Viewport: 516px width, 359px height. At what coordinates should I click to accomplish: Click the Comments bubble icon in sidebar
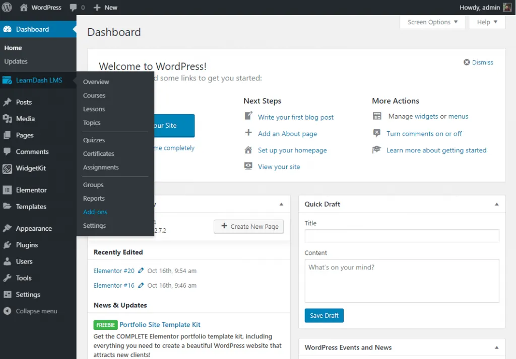click(7, 151)
